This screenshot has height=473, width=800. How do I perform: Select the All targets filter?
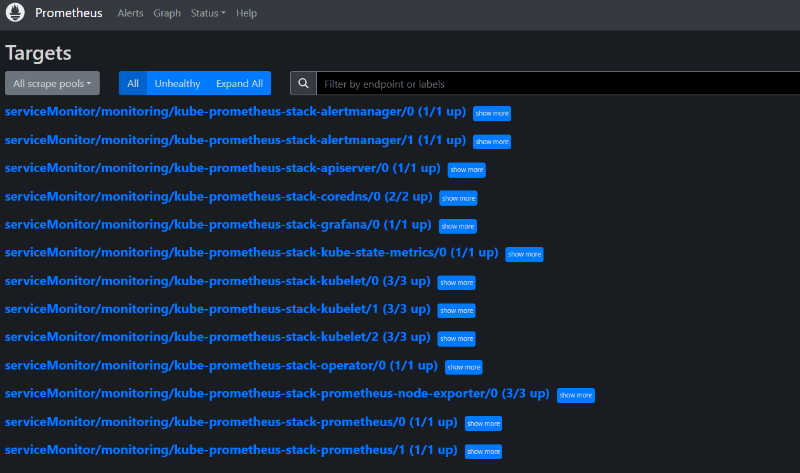133,84
